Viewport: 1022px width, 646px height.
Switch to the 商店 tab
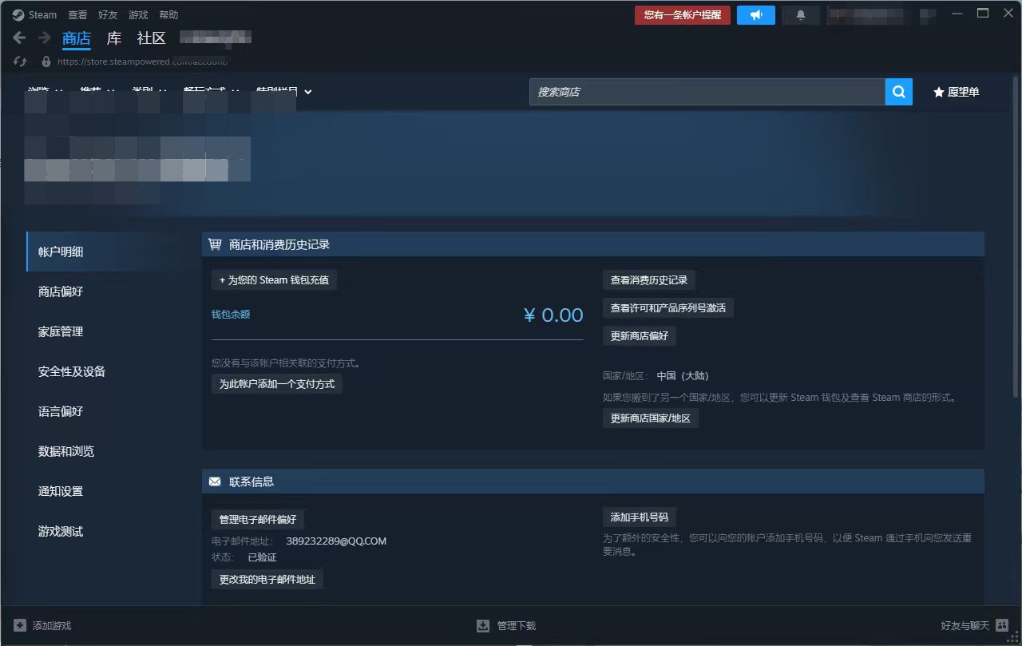(77, 38)
